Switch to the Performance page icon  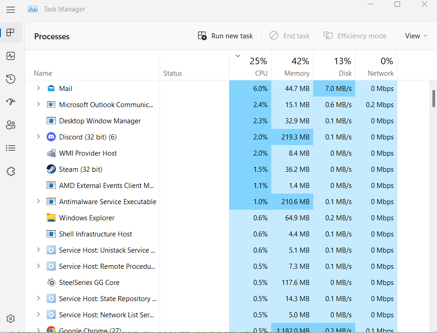tap(11, 56)
